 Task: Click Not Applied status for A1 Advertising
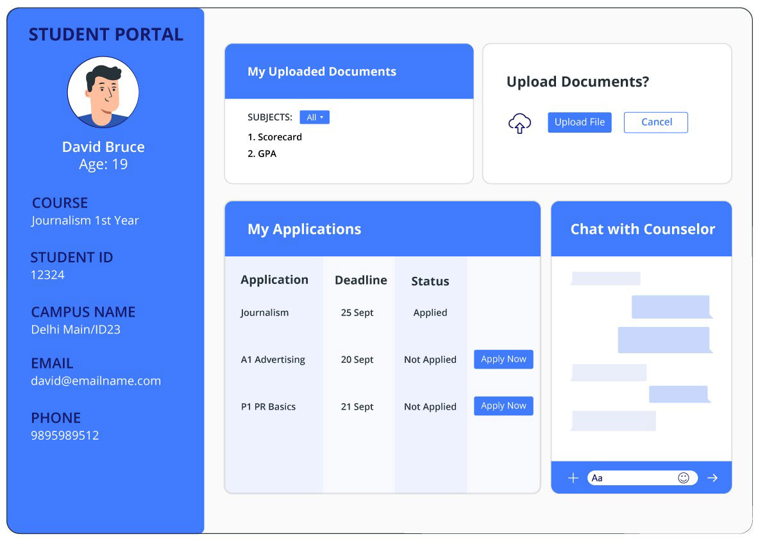[x=430, y=360]
